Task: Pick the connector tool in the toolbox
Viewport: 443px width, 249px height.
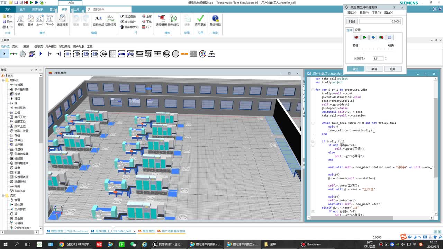Action: pos(13,54)
